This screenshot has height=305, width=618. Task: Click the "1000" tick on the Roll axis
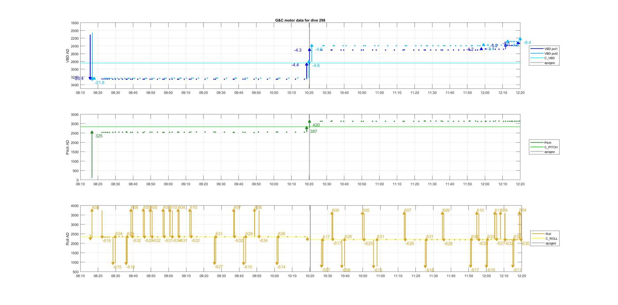[75, 262]
